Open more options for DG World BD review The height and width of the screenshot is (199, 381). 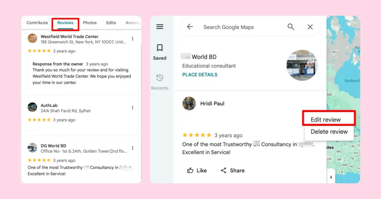tap(132, 148)
